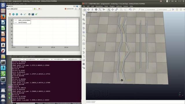Switch to the roscore http terminal tab
Screen dimensions: 185x104
coord(17,60)
